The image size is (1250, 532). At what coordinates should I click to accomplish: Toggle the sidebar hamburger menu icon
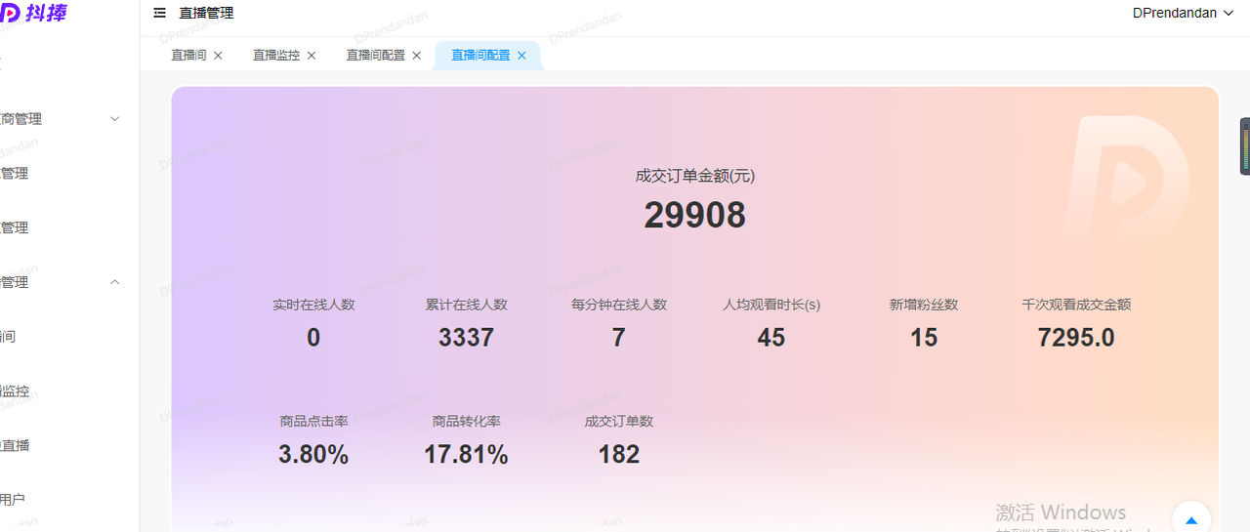[160, 14]
